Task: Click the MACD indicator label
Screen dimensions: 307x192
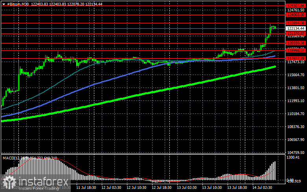Action: (8, 158)
